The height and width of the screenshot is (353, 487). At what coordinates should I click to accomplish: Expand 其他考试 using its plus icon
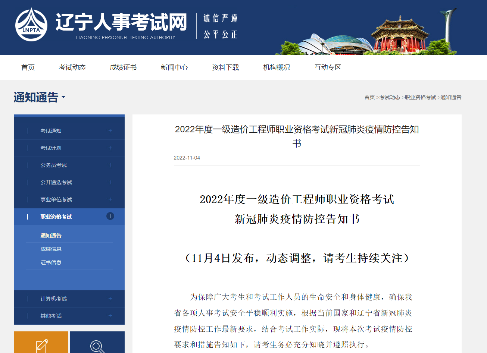pyautogui.click(x=110, y=316)
